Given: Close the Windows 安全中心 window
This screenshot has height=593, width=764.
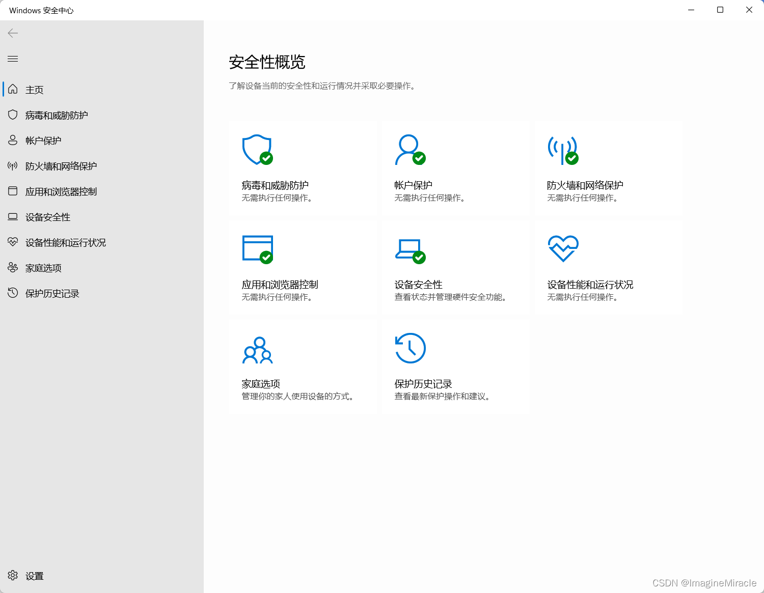Looking at the screenshot, I should [749, 10].
